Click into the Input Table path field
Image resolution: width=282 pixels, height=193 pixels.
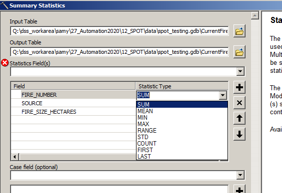pyautogui.click(x=119, y=31)
